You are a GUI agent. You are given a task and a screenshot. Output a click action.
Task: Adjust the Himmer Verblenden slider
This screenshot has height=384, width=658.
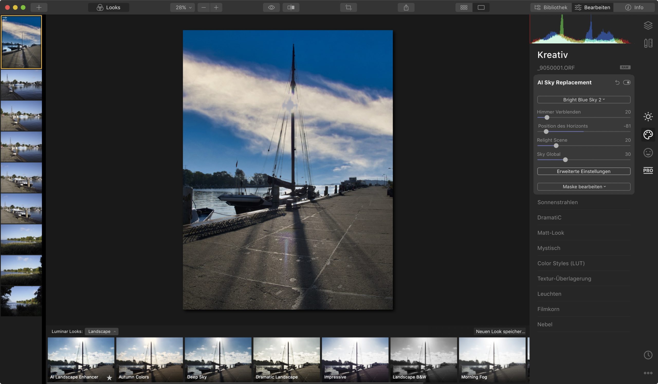click(x=547, y=117)
